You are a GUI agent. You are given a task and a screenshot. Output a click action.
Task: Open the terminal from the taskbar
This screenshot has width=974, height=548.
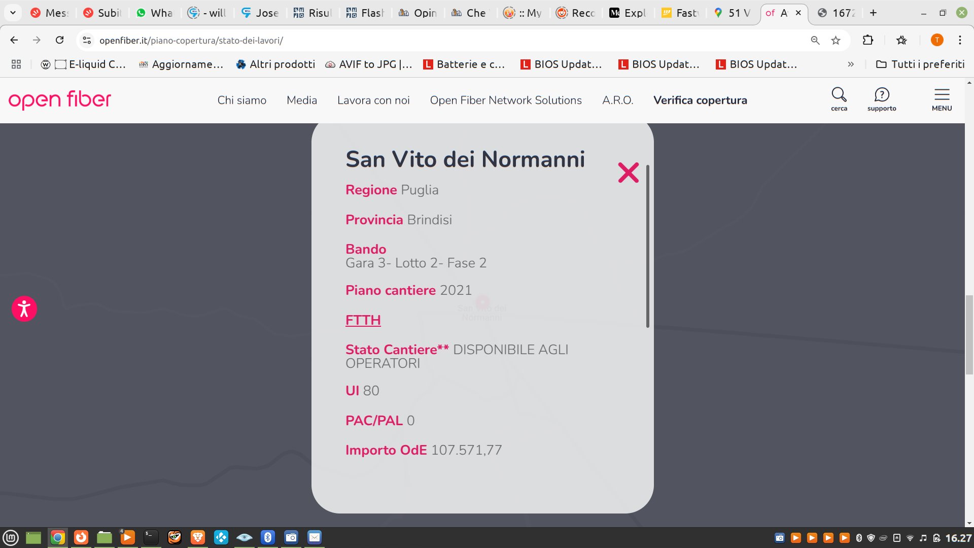point(151,538)
